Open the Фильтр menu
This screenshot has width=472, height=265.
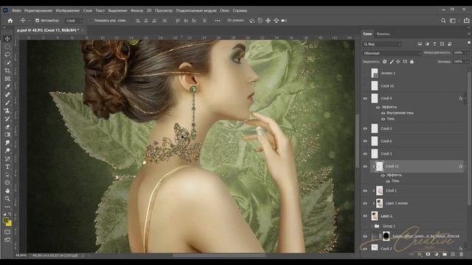point(137,10)
